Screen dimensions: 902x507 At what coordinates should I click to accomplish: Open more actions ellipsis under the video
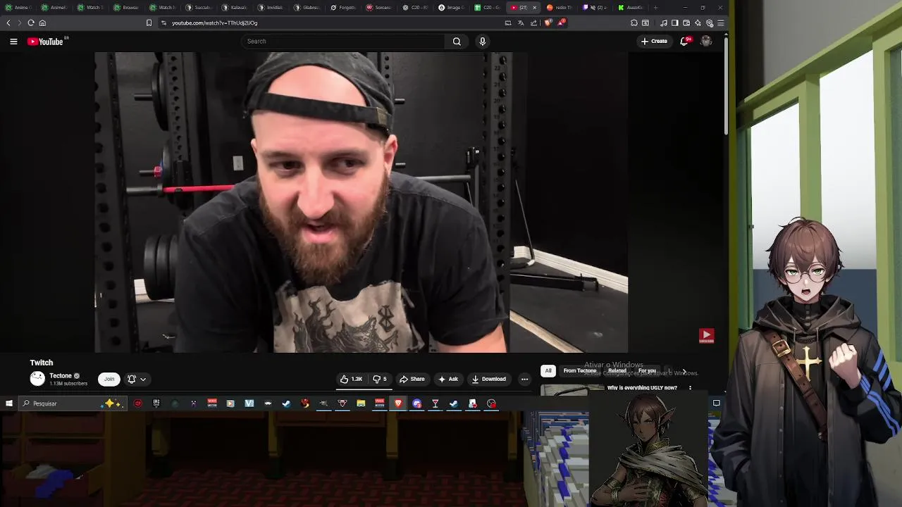coord(524,379)
